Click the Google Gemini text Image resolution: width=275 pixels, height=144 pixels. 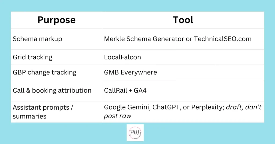tap(127, 107)
